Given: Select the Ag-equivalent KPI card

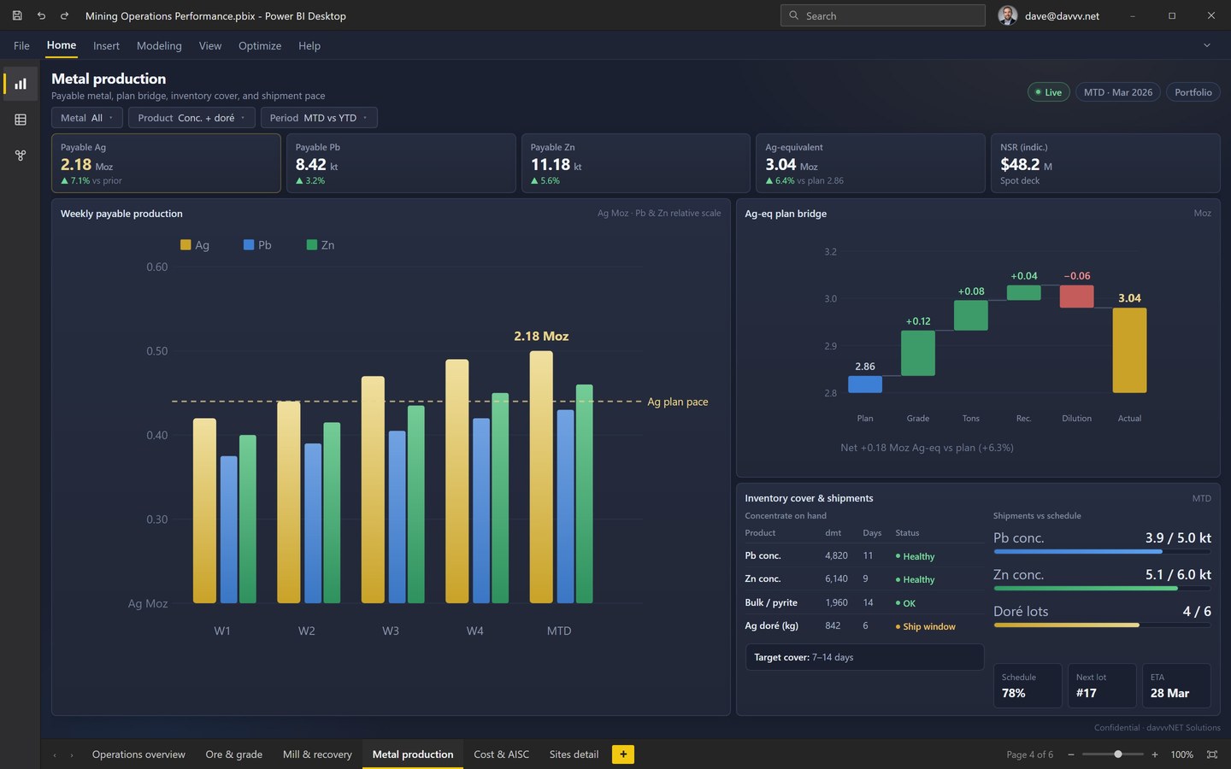Looking at the screenshot, I should pos(870,162).
